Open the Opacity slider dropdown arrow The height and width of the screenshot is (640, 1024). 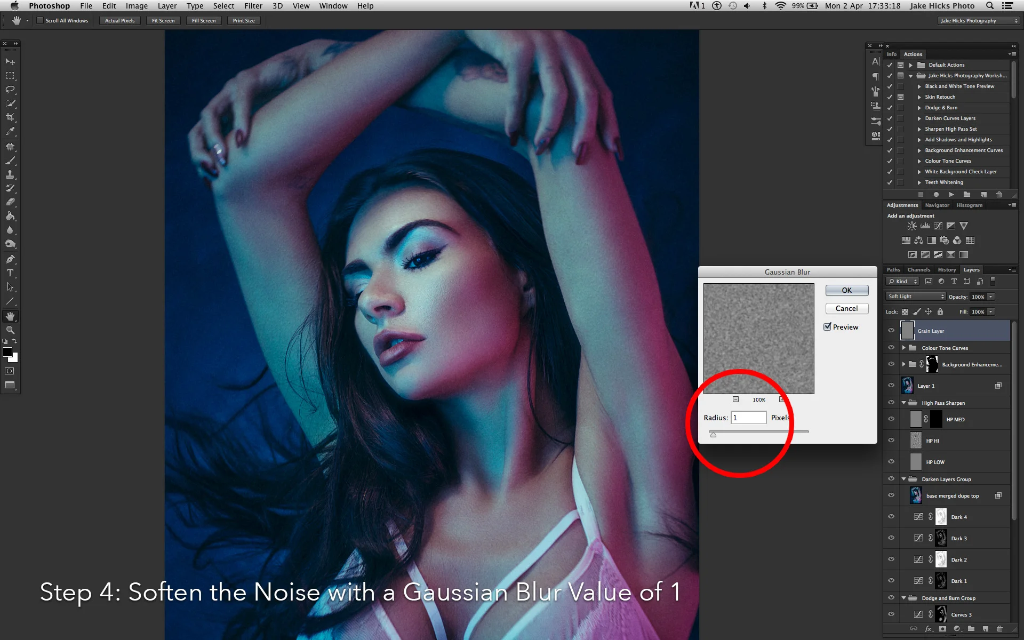tap(991, 297)
